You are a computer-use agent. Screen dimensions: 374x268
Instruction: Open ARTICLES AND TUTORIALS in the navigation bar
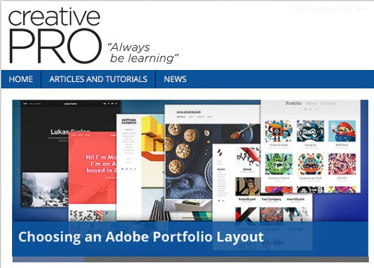[98, 79]
